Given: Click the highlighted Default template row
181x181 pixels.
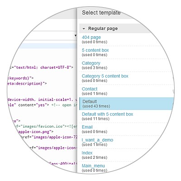Looking at the screenshot, I should (x=127, y=104).
